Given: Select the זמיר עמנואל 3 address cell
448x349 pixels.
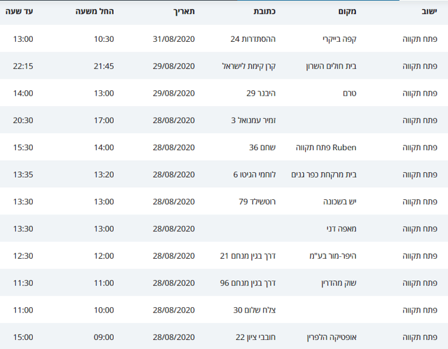Looking at the screenshot, I should (x=254, y=121).
